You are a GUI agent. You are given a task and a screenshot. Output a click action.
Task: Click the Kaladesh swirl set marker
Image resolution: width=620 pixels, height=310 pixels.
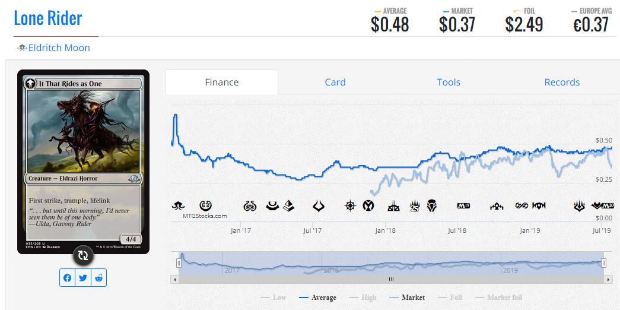click(206, 205)
